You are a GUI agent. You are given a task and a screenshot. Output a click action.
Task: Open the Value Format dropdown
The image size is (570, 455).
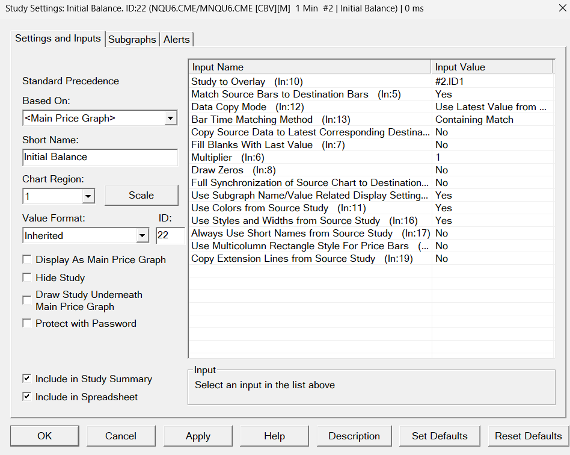pos(142,235)
